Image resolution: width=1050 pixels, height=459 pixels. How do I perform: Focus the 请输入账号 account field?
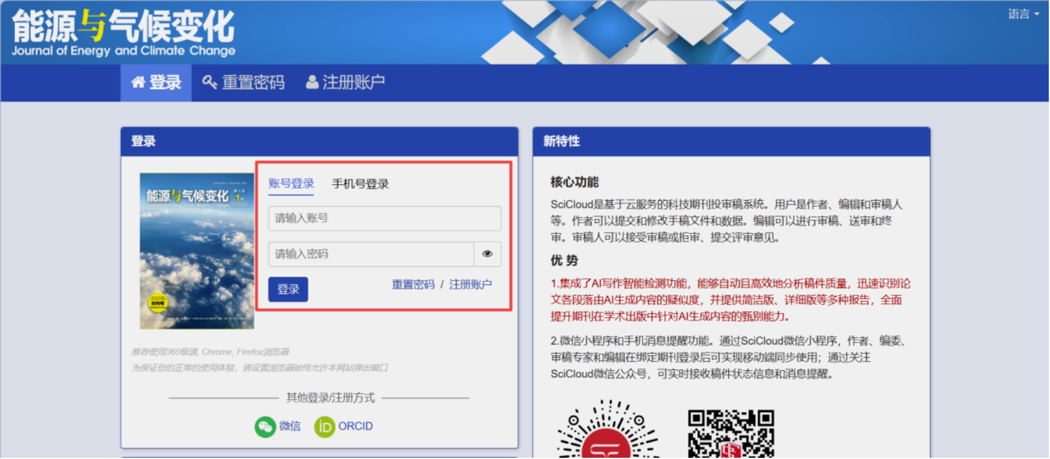pyautogui.click(x=385, y=218)
